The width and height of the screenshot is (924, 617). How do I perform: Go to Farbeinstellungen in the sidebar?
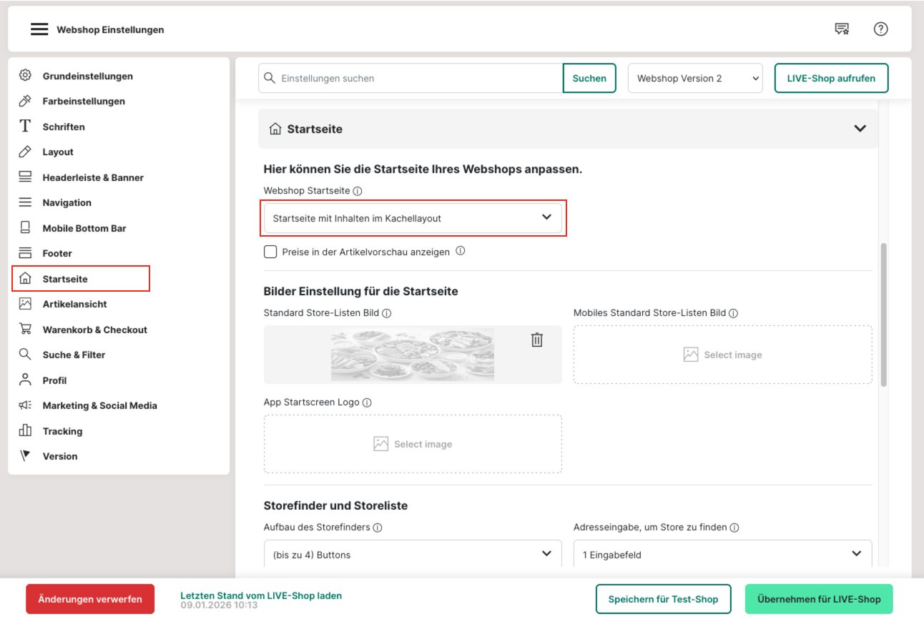pos(84,102)
